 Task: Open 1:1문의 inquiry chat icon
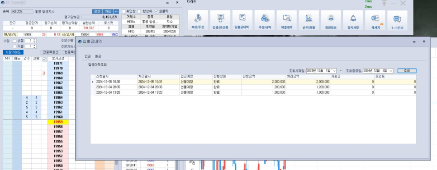tap(397, 20)
